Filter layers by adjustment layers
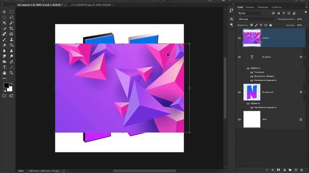 pyautogui.click(x=279, y=13)
